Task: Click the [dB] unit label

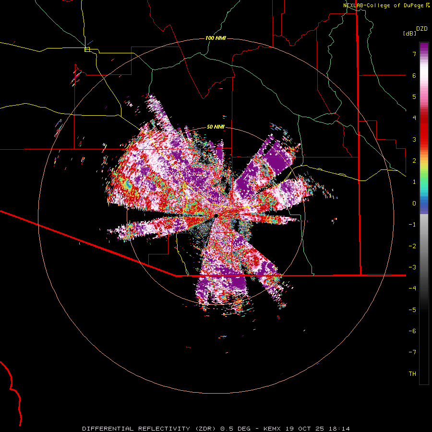Action: (x=409, y=33)
